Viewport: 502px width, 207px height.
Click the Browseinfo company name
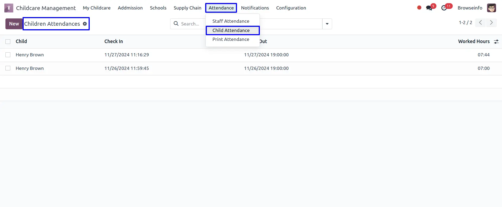(x=470, y=8)
